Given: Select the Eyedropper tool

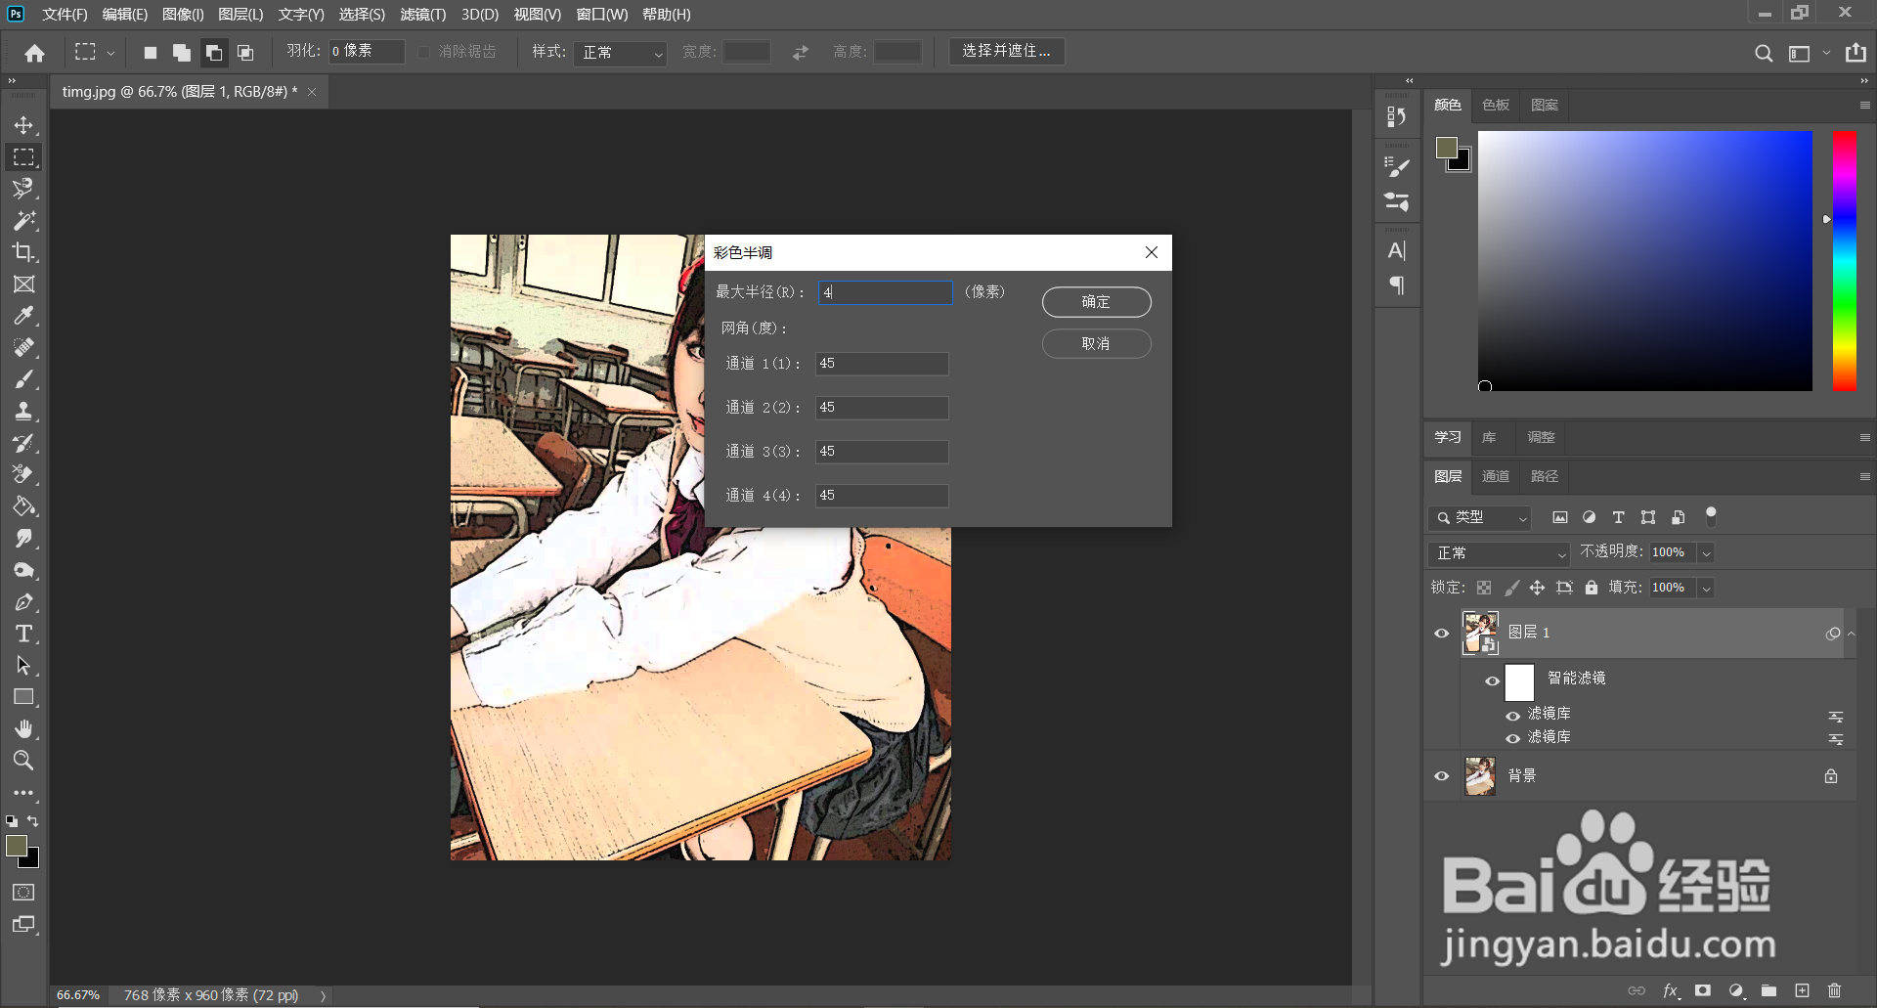Looking at the screenshot, I should point(23,316).
